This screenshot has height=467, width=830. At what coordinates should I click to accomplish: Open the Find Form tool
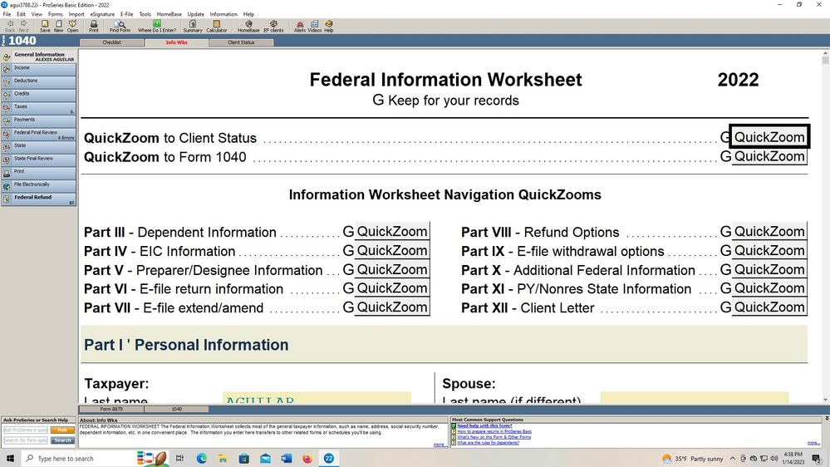pos(120,25)
